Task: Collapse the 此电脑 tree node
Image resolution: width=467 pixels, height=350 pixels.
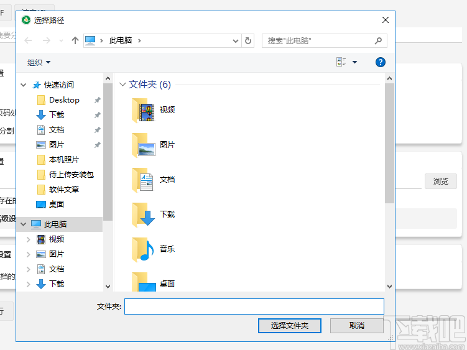Action: pyautogui.click(x=23, y=224)
